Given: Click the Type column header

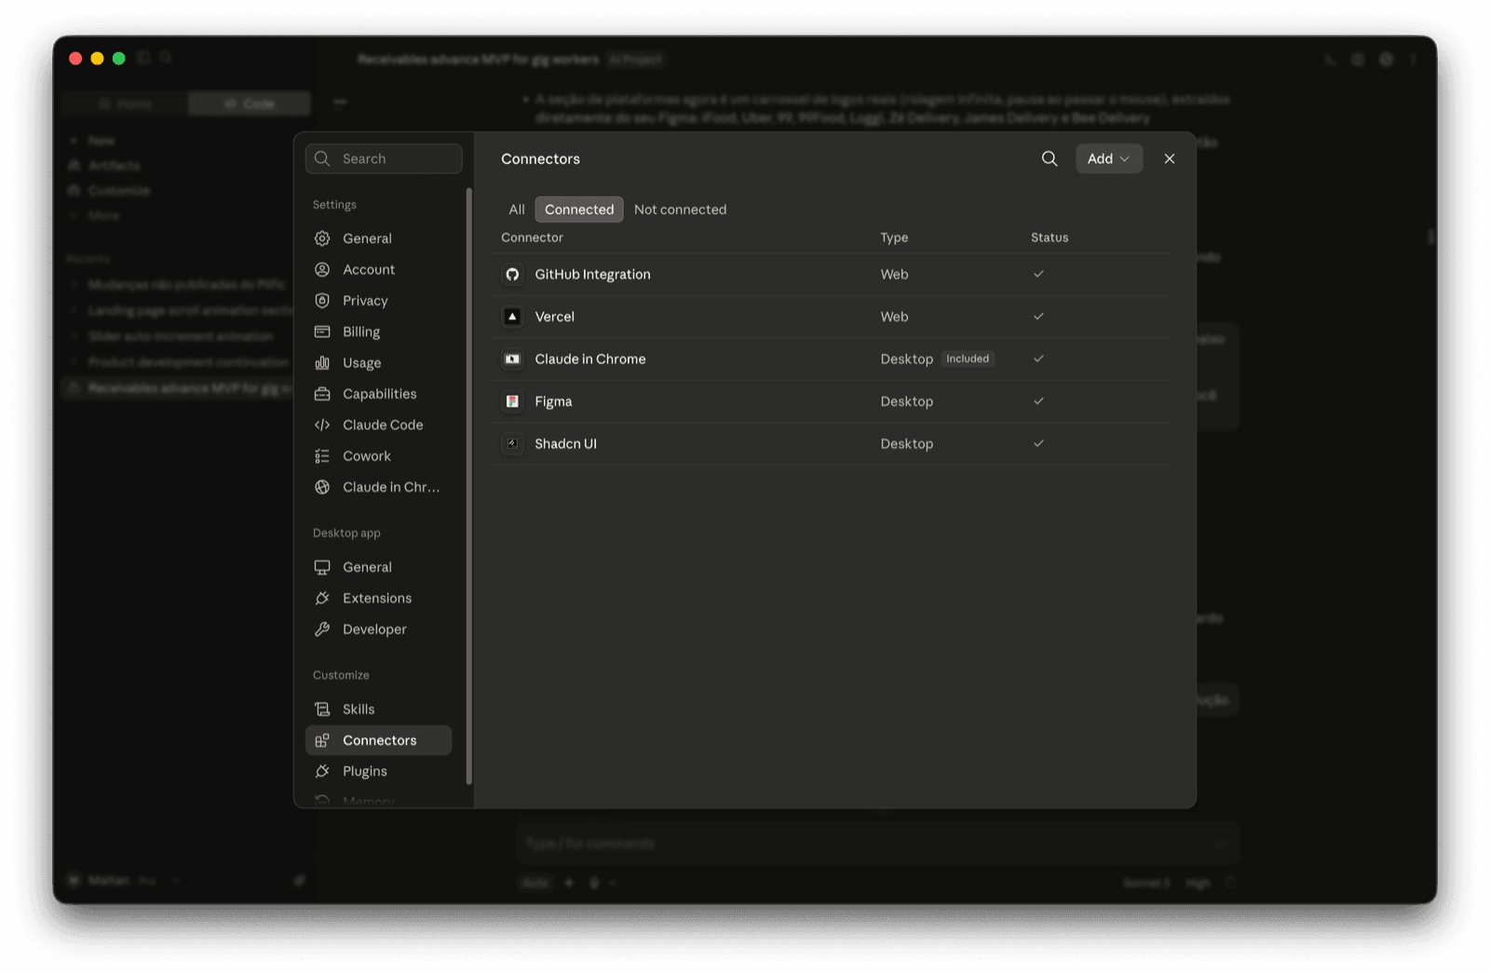Looking at the screenshot, I should (x=894, y=237).
